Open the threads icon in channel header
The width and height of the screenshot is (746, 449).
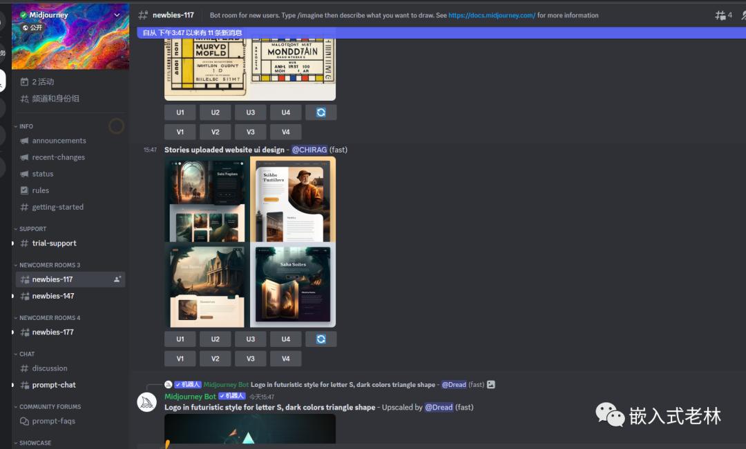pos(720,15)
